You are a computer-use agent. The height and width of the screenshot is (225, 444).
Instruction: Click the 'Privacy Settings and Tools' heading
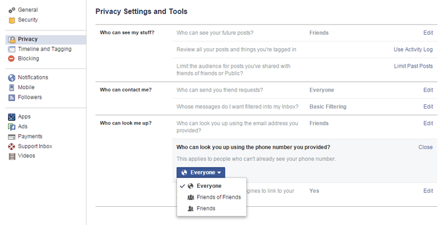[x=141, y=12]
